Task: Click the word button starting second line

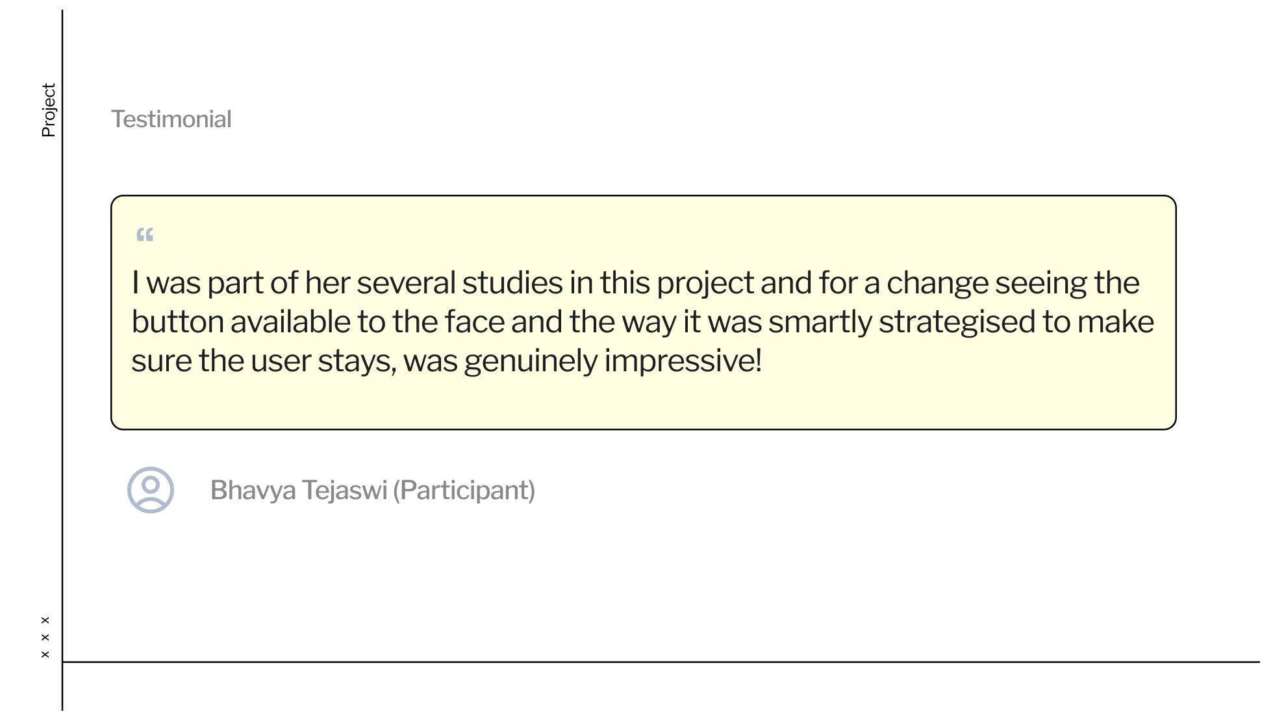Action: point(178,322)
